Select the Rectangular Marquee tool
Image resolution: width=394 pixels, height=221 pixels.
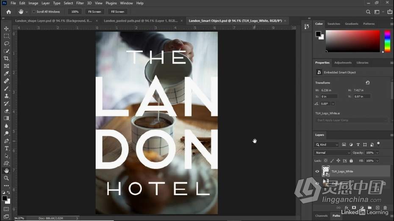pos(6,36)
